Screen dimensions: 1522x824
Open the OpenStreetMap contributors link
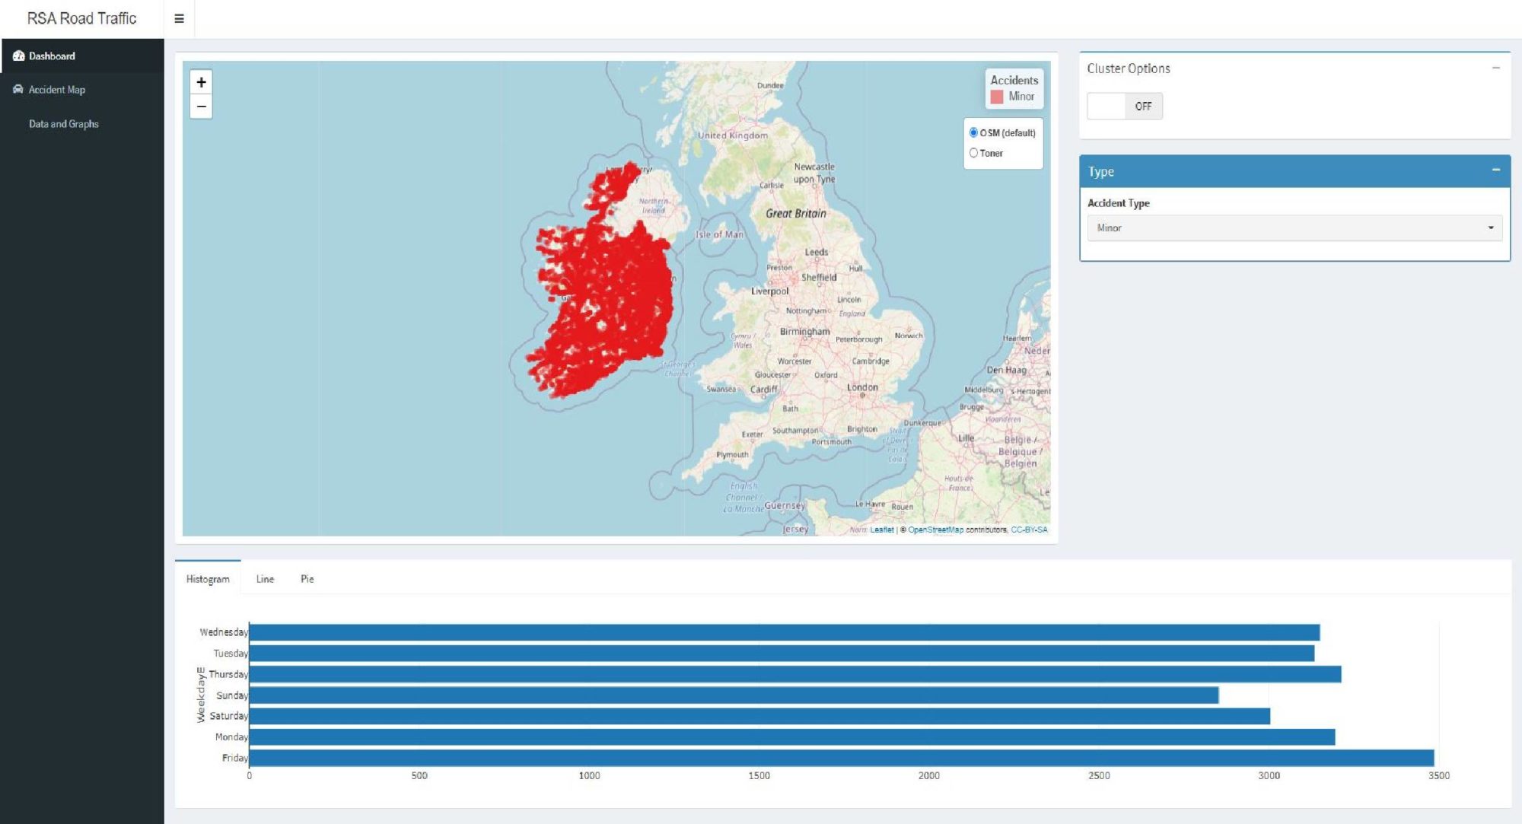935,530
